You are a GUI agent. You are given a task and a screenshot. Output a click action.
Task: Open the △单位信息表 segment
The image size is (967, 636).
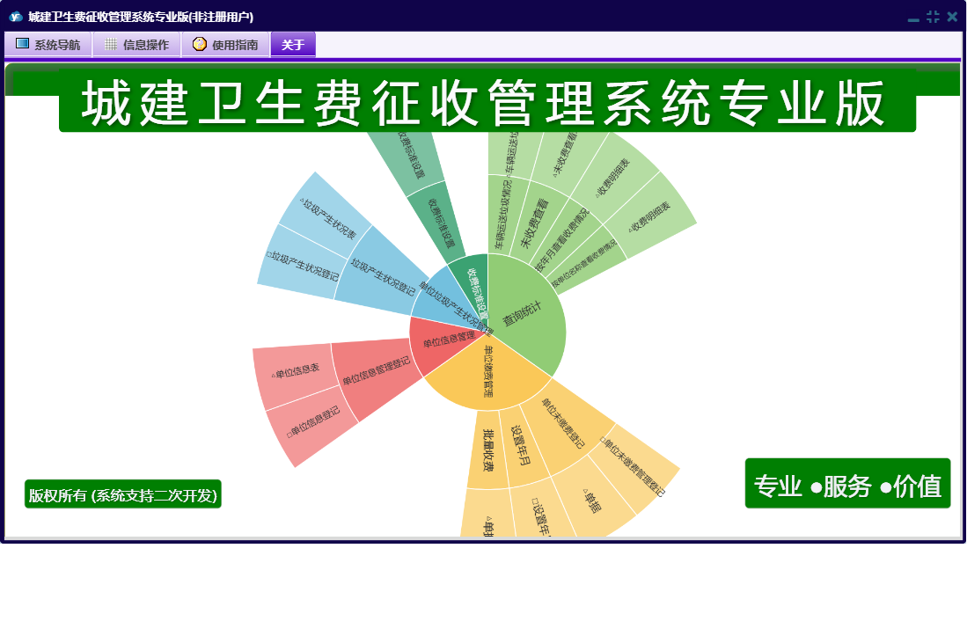point(295,371)
